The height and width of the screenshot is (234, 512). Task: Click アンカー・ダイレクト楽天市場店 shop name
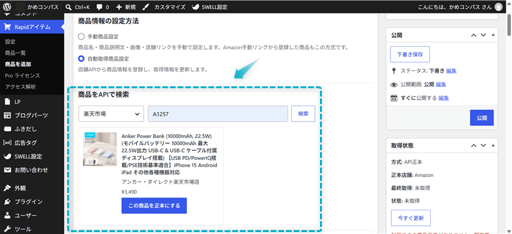click(x=161, y=182)
